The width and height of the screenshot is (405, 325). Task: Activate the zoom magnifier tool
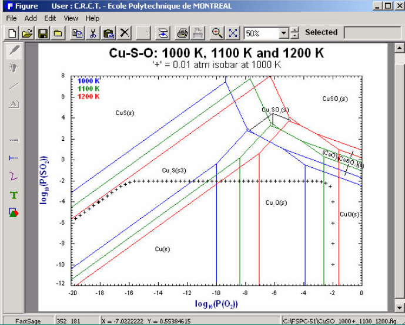(217, 33)
